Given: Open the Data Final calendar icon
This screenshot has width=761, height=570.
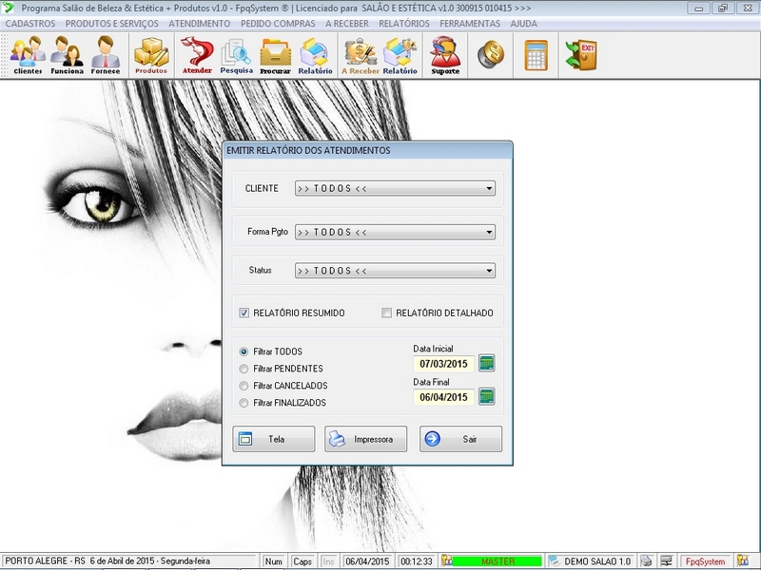Looking at the screenshot, I should 487,396.
